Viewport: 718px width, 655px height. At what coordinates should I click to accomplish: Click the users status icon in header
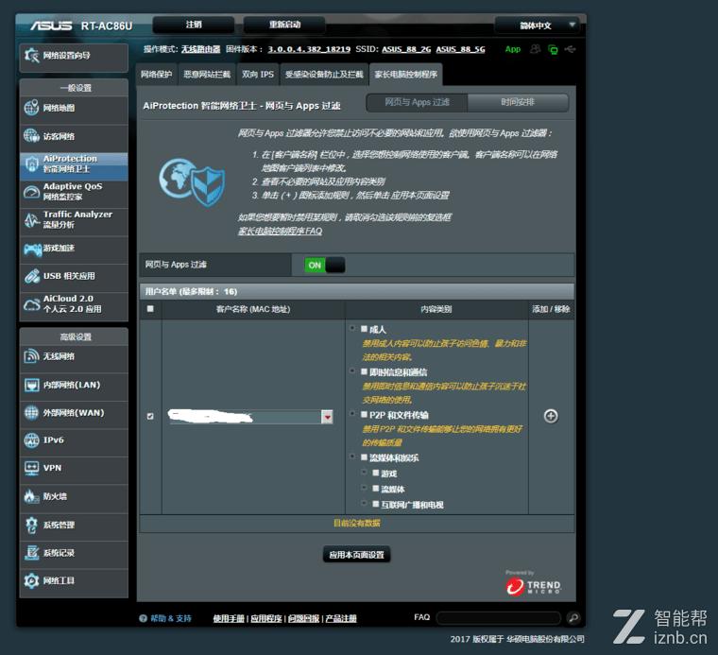[536, 49]
